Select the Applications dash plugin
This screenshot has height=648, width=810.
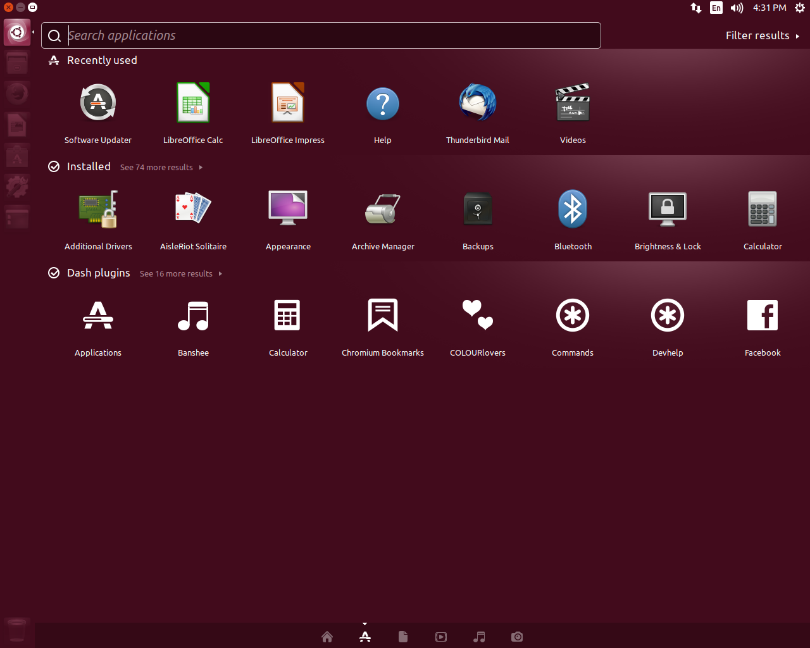pyautogui.click(x=98, y=325)
